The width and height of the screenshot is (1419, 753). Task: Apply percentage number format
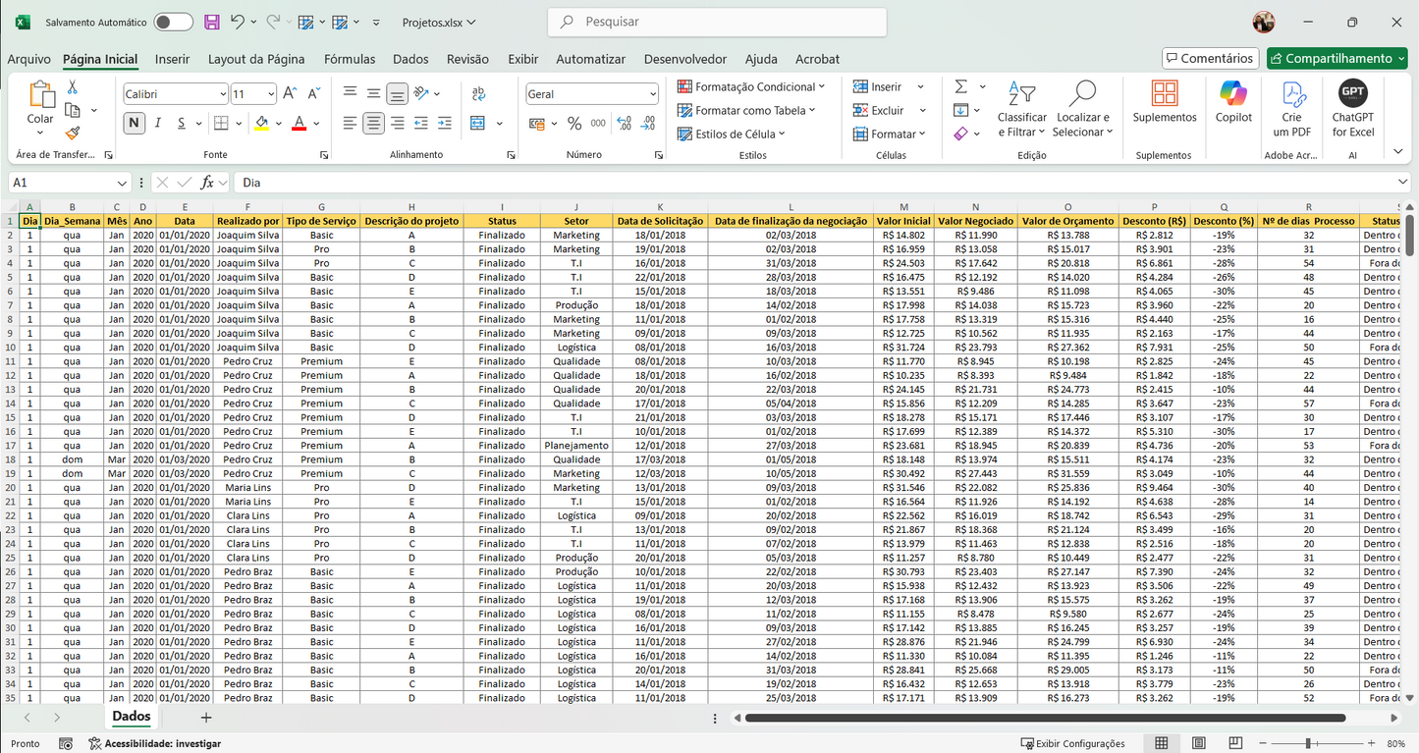click(574, 124)
